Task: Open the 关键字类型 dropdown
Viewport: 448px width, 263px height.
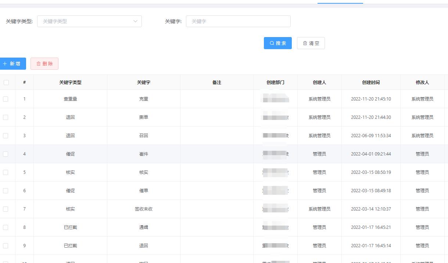Action: coord(89,21)
